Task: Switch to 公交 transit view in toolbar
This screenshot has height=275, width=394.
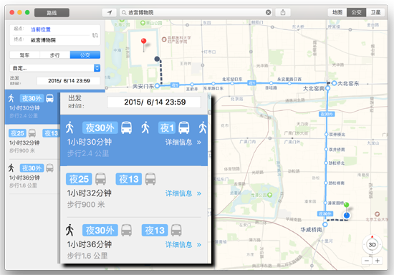Action: [x=356, y=12]
